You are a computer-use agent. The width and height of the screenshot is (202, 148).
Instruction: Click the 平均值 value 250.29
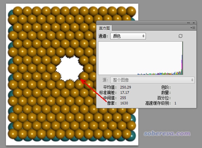pos(125,87)
